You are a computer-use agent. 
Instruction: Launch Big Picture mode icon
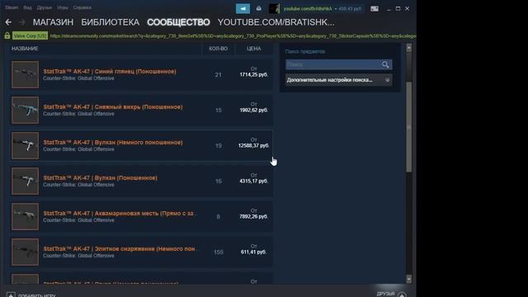374,9
